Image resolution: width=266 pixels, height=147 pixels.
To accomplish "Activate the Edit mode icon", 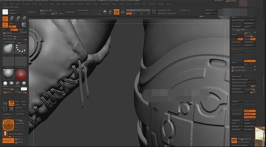I will [x=5, y=18].
